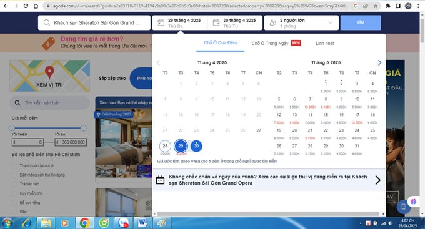Viewport: 425px width, 229px height.
Task: Open check-out date 30 tháng 4 2025 picker
Action: pos(235,22)
